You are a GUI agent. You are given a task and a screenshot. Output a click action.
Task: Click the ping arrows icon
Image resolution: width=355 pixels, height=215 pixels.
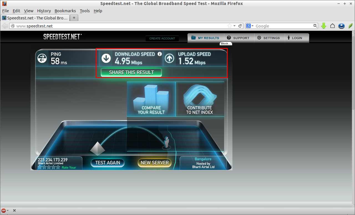tap(42, 58)
